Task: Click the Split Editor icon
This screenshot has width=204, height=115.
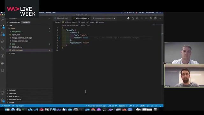Action: click(155, 19)
